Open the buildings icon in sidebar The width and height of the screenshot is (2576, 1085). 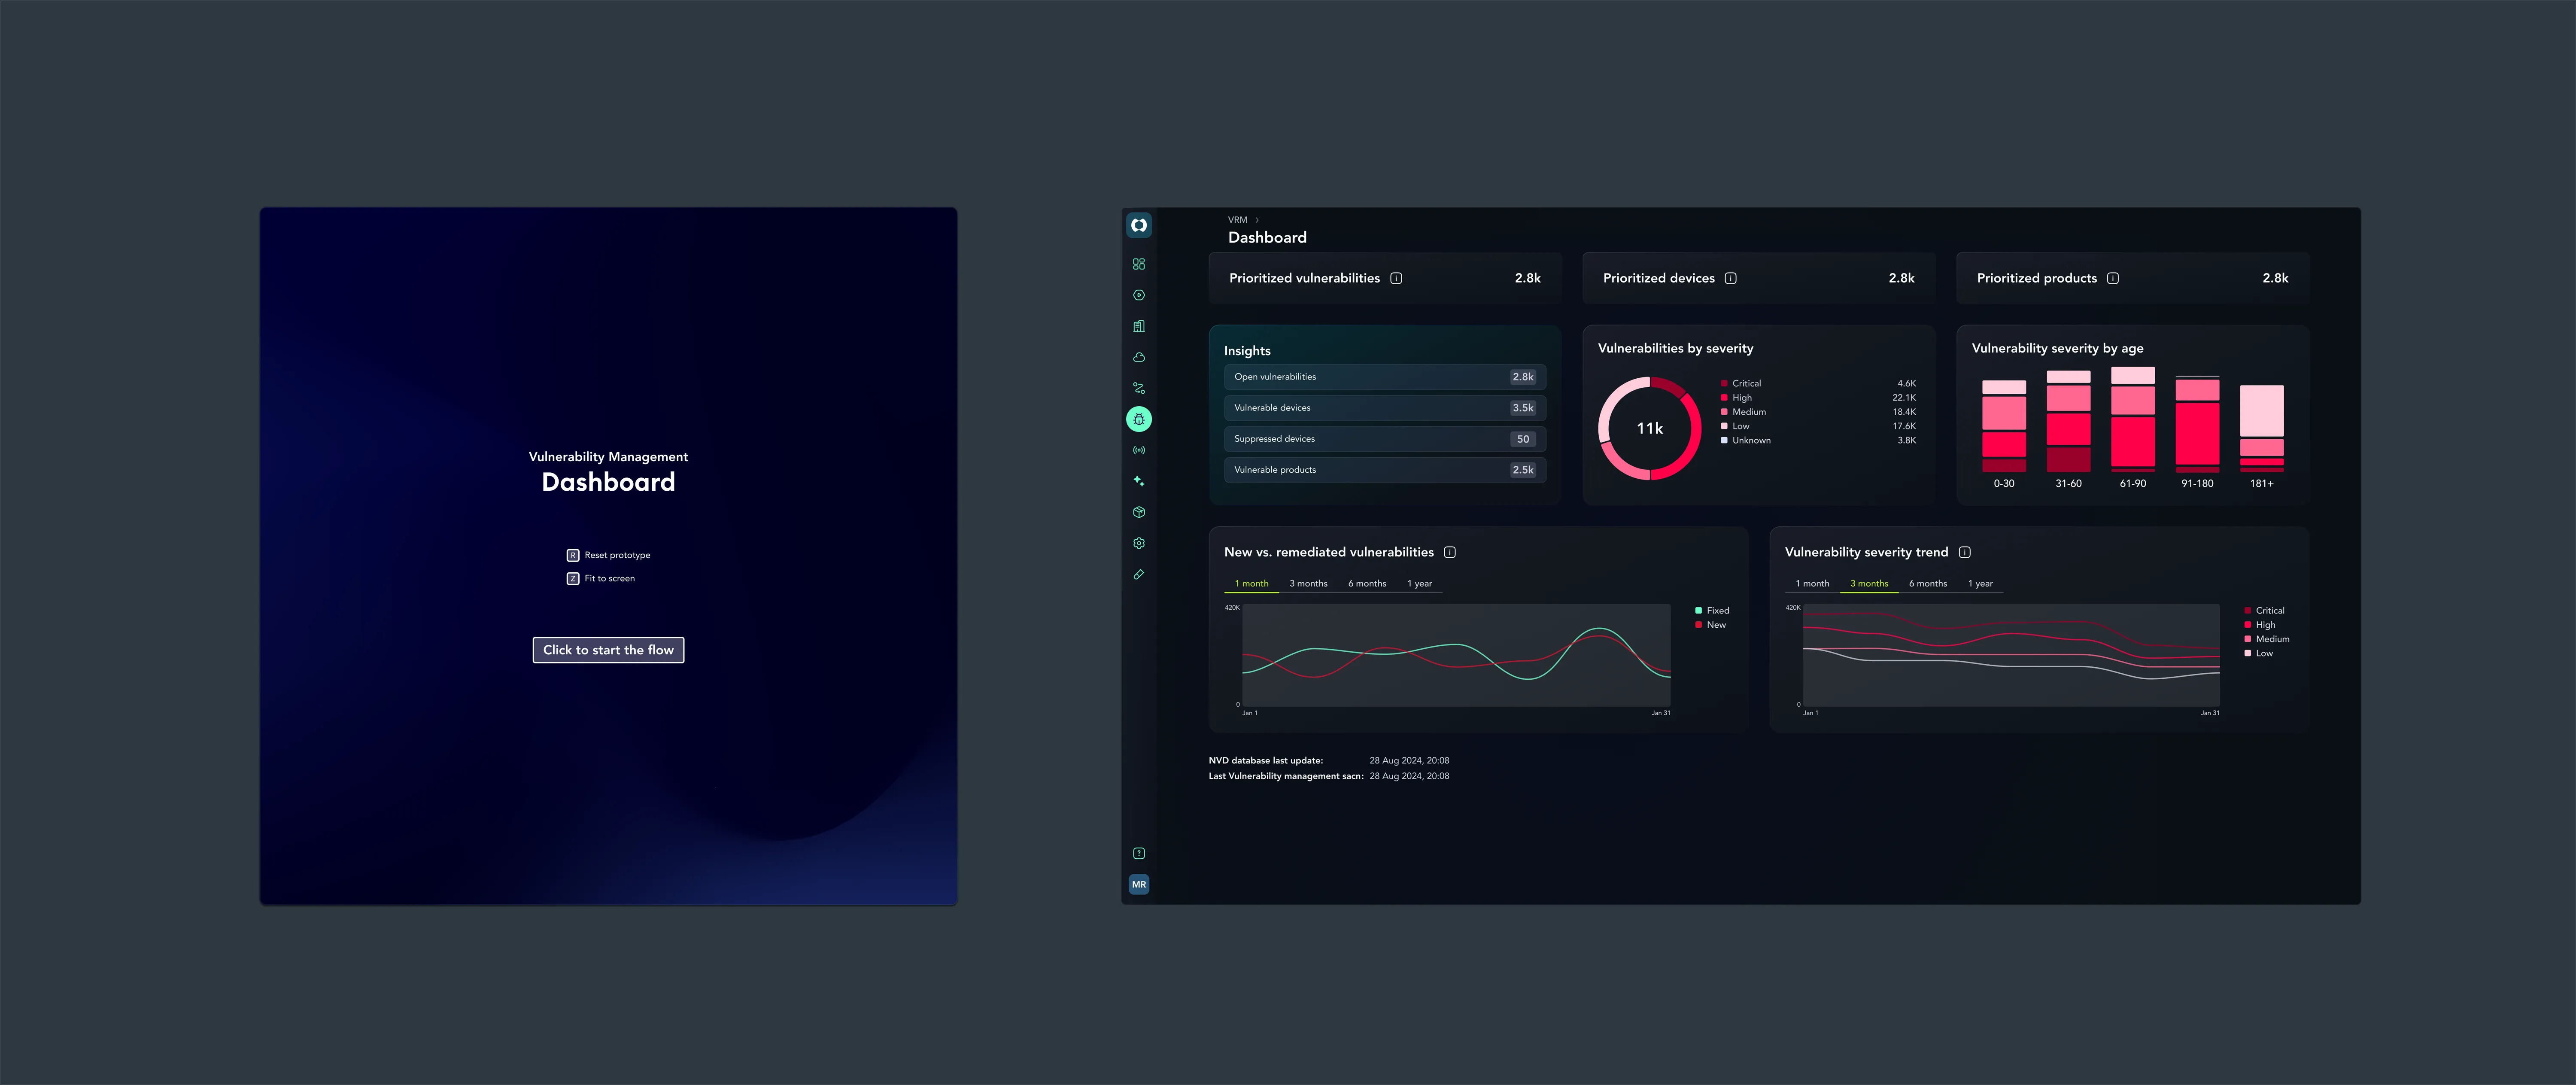[x=1139, y=326]
